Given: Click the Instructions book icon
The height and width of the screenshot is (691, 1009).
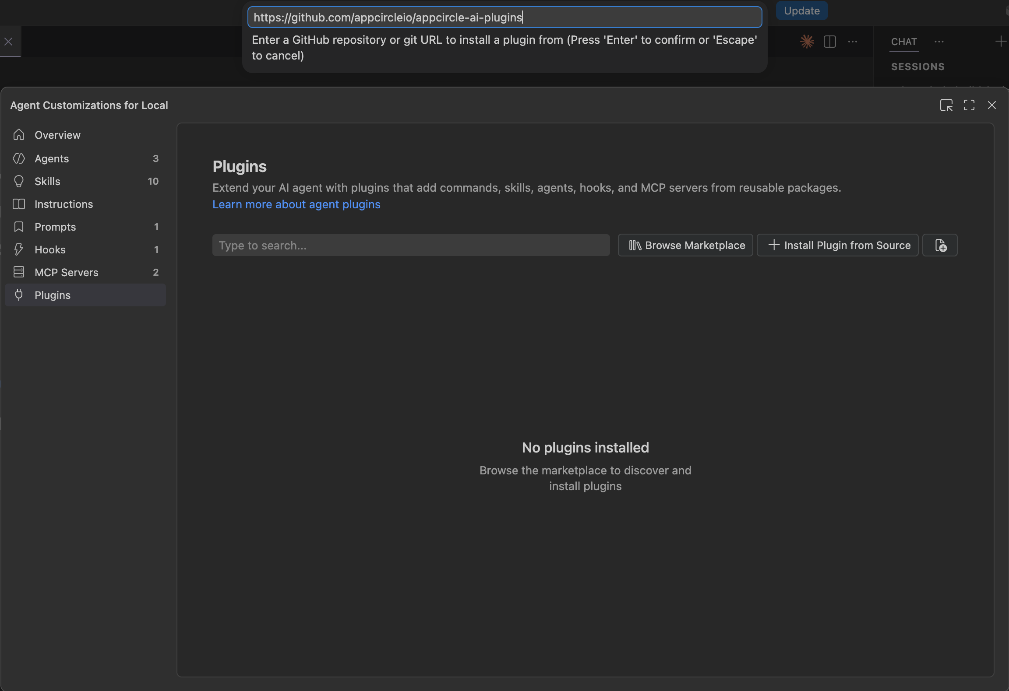Looking at the screenshot, I should (x=19, y=204).
